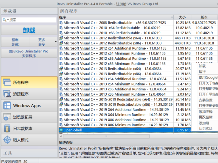
Task: Select 2013 x86 Additional Runtime row text
Action: tap(115, 89)
